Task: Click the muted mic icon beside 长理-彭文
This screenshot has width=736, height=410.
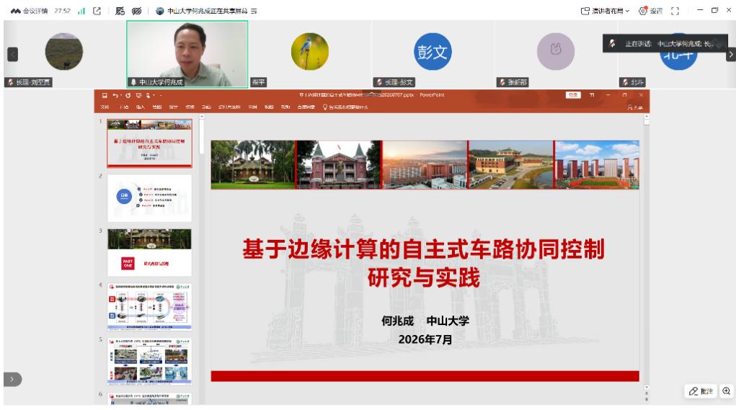Action: (x=379, y=82)
